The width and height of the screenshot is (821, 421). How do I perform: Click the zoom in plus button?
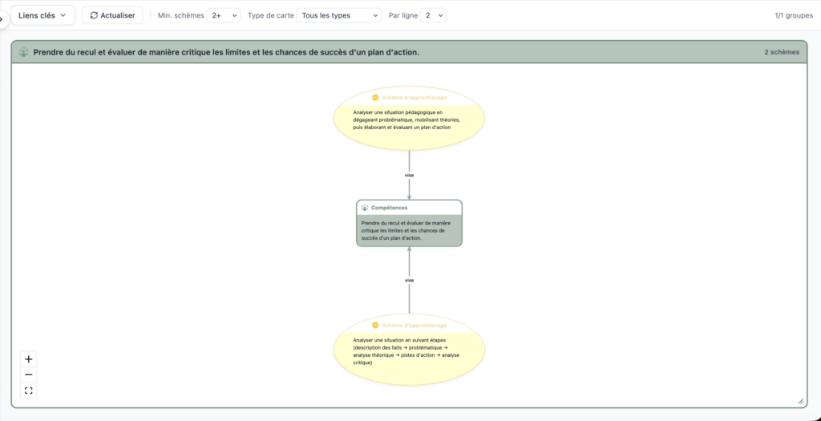(29, 359)
